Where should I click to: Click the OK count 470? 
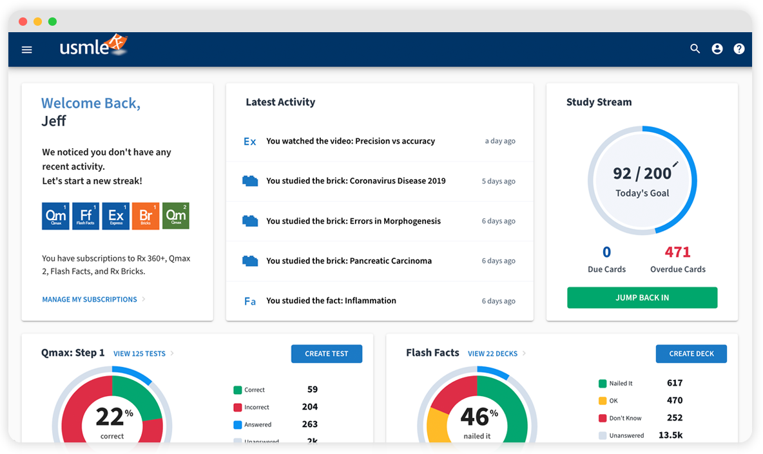[x=675, y=401]
